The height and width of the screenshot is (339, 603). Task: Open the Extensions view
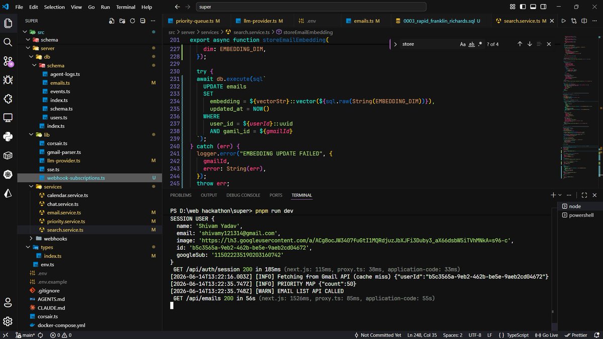[8, 99]
